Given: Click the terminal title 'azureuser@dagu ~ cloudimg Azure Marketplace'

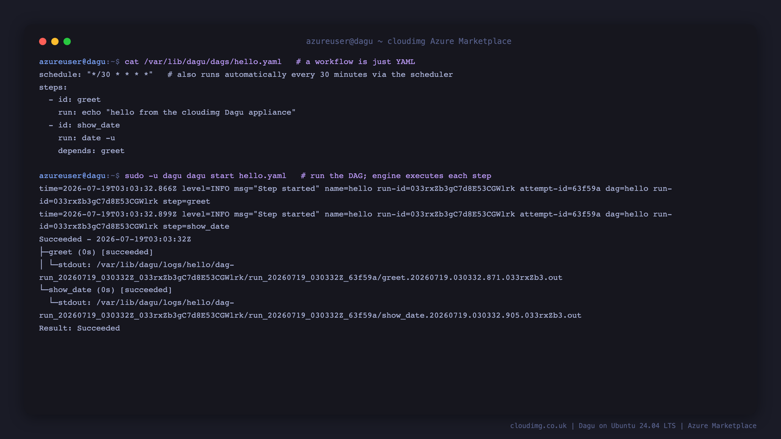Looking at the screenshot, I should pyautogui.click(x=409, y=41).
